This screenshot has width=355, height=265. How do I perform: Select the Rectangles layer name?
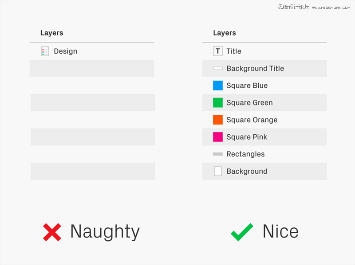[x=245, y=154]
